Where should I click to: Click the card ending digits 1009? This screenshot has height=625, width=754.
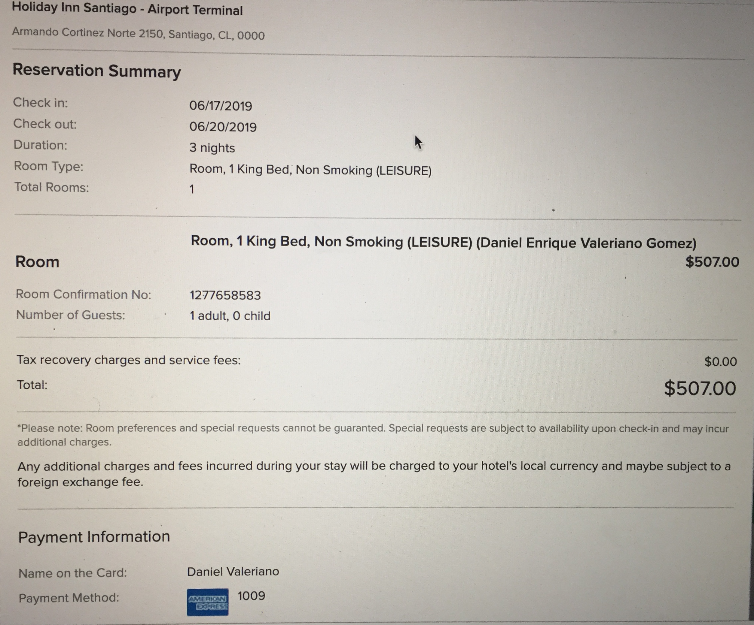pos(251,596)
